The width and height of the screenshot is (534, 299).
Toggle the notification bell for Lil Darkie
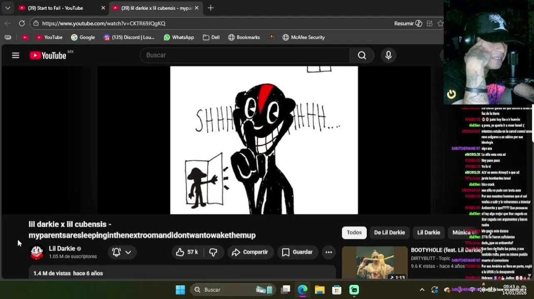coord(116,252)
